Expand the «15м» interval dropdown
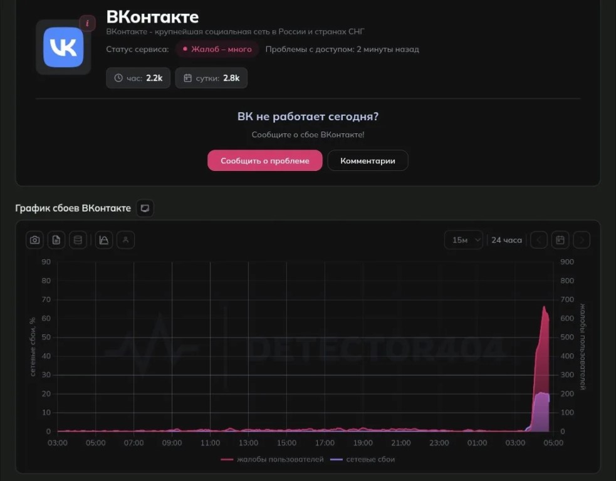The image size is (616, 481). pos(464,240)
